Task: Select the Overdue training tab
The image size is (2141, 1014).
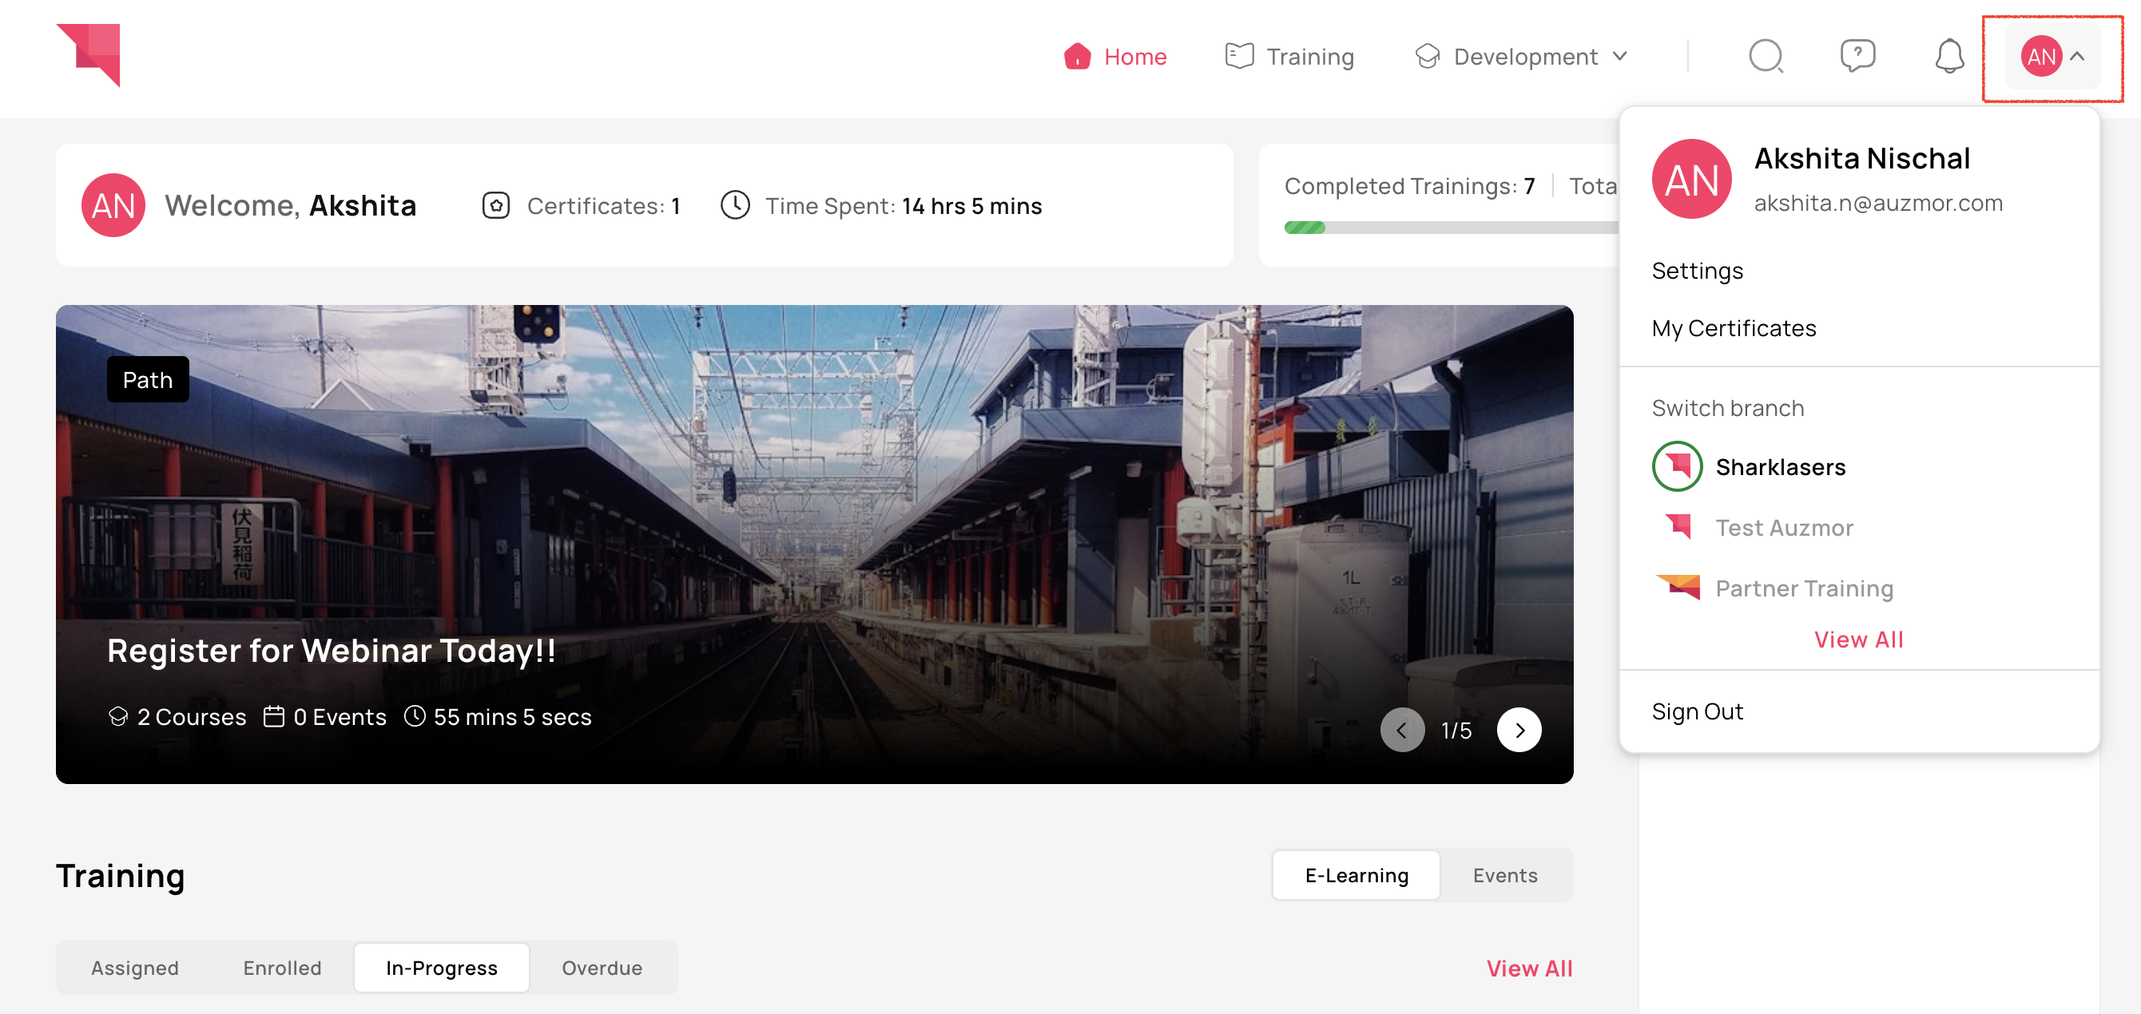Action: (x=602, y=968)
